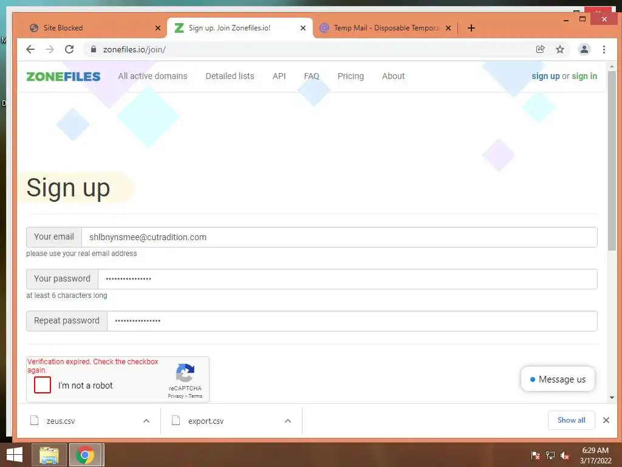
Task: Click the reCAPTCHA logo
Action: [x=185, y=373]
